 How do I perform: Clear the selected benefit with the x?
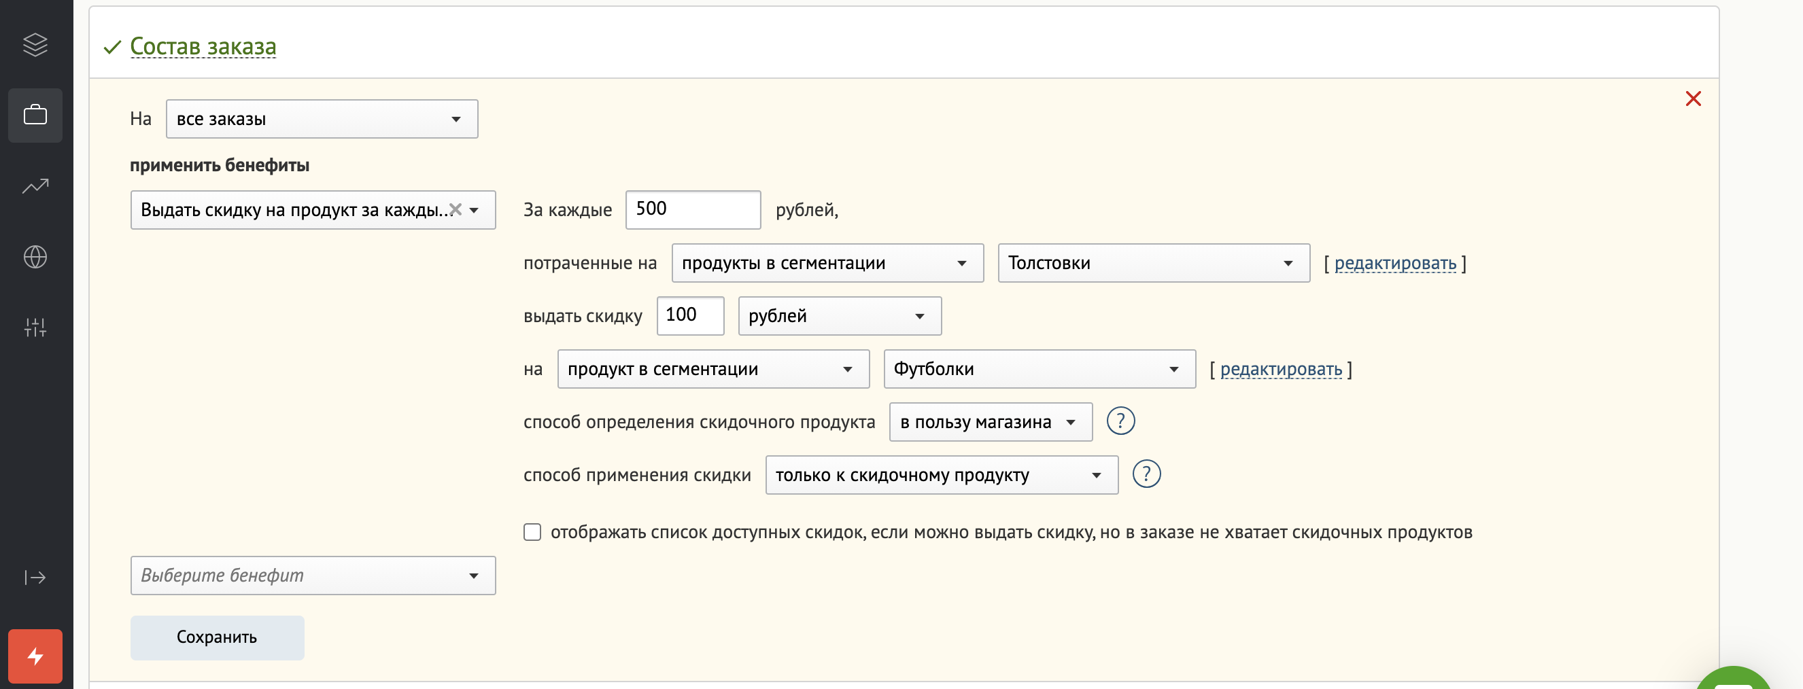tap(455, 209)
